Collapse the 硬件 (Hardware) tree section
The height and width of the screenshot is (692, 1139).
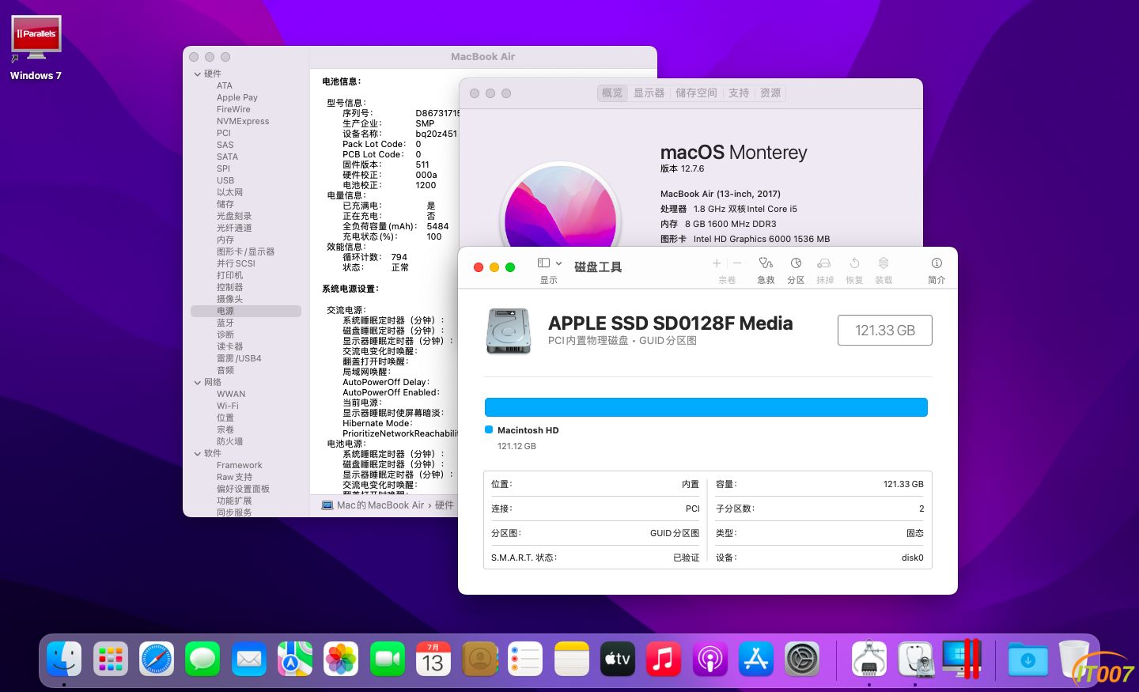click(198, 74)
